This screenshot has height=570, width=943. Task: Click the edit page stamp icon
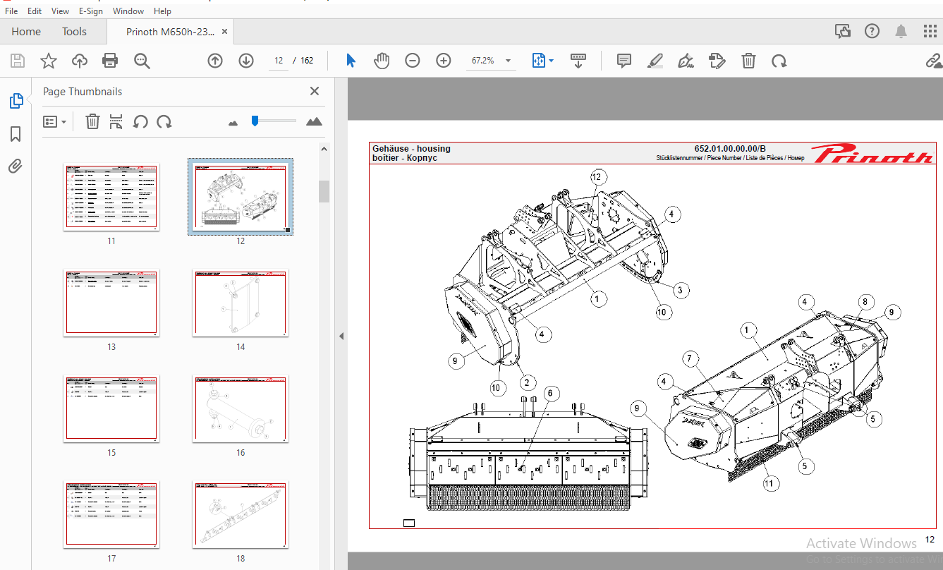717,61
